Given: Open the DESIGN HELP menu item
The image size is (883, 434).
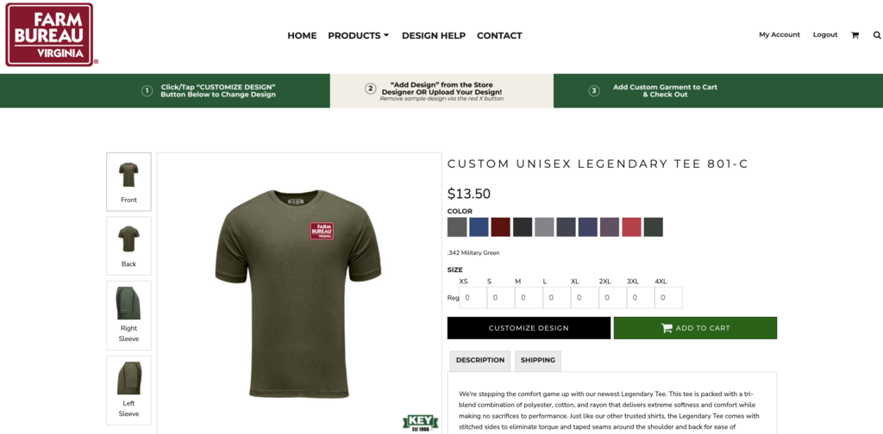Looking at the screenshot, I should tap(434, 35).
